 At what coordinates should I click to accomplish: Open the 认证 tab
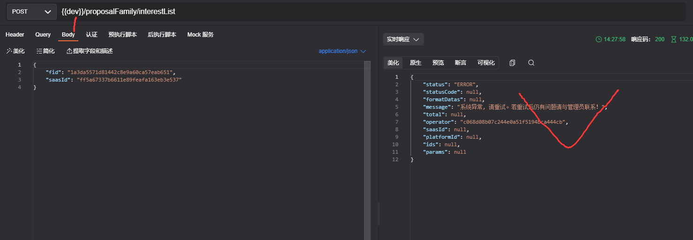click(91, 35)
